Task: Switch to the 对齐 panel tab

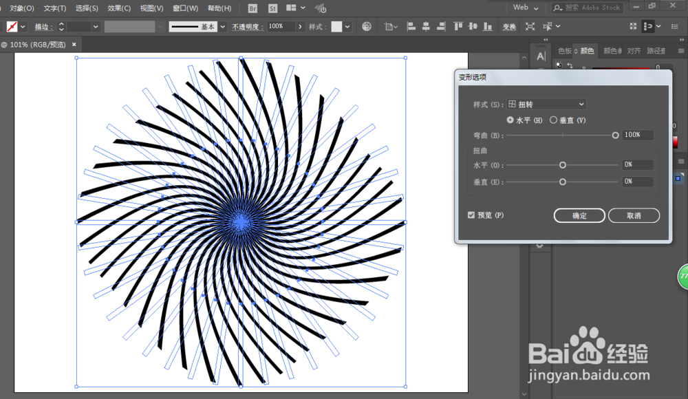Action: tap(634, 51)
